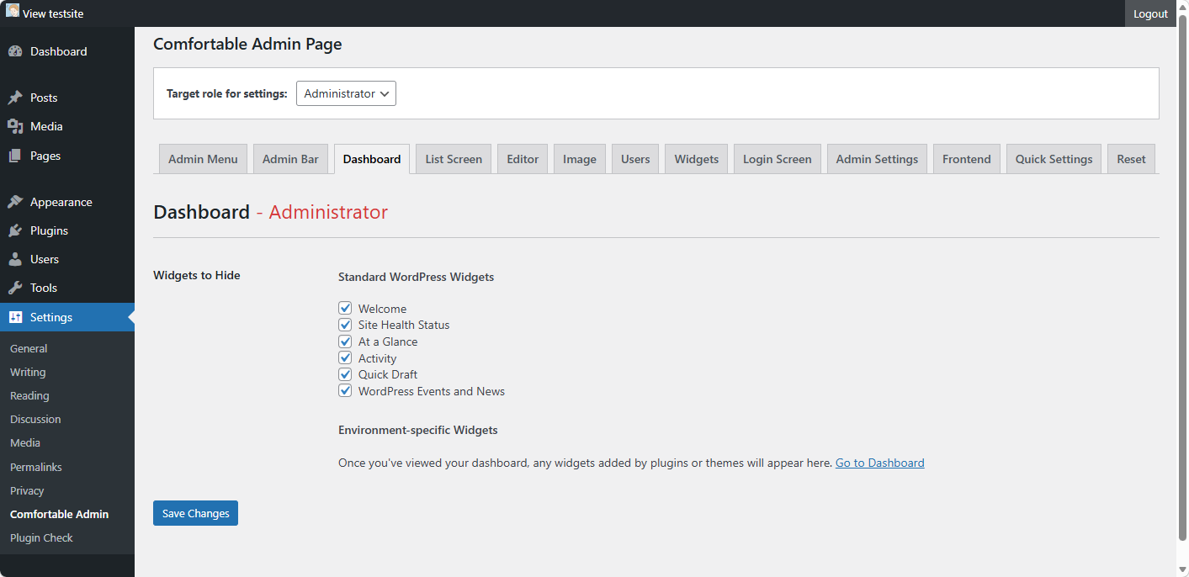Image resolution: width=1189 pixels, height=577 pixels.
Task: Open Plugins in the sidebar menu
Action: click(x=67, y=230)
